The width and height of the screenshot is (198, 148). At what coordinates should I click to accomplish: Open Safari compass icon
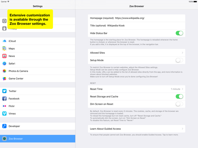[x=4, y=64]
